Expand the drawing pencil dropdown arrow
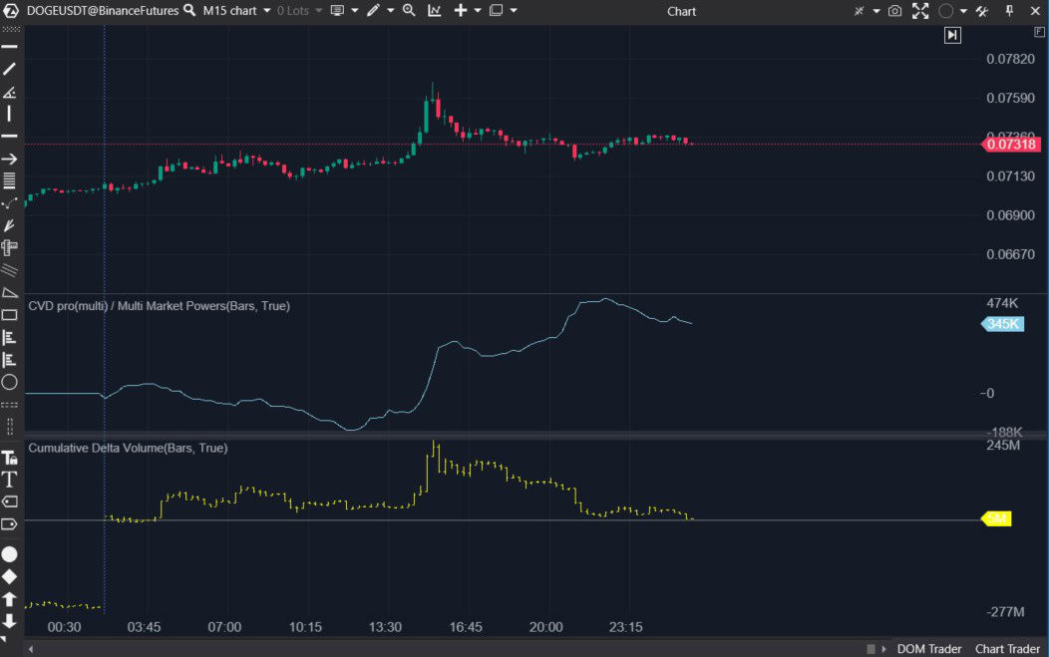Viewport: 1049px width, 657px height. pyautogui.click(x=390, y=11)
